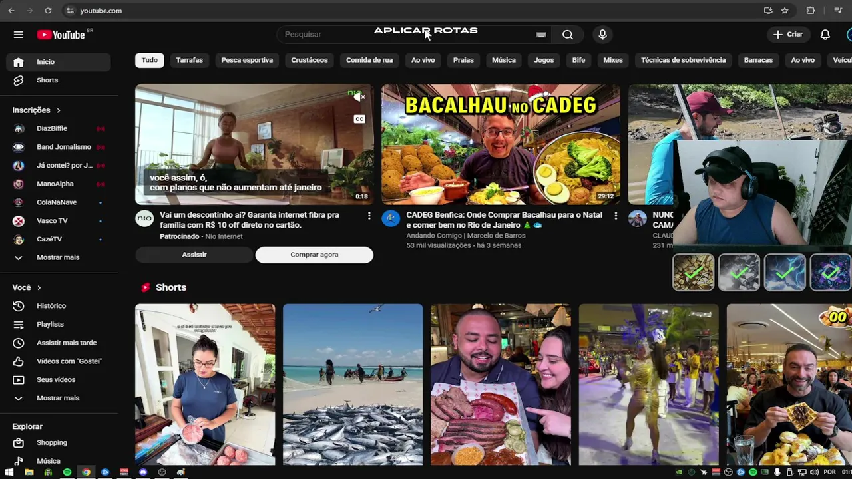
Task: Open ColaNaNave channel subscription
Action: (59, 202)
